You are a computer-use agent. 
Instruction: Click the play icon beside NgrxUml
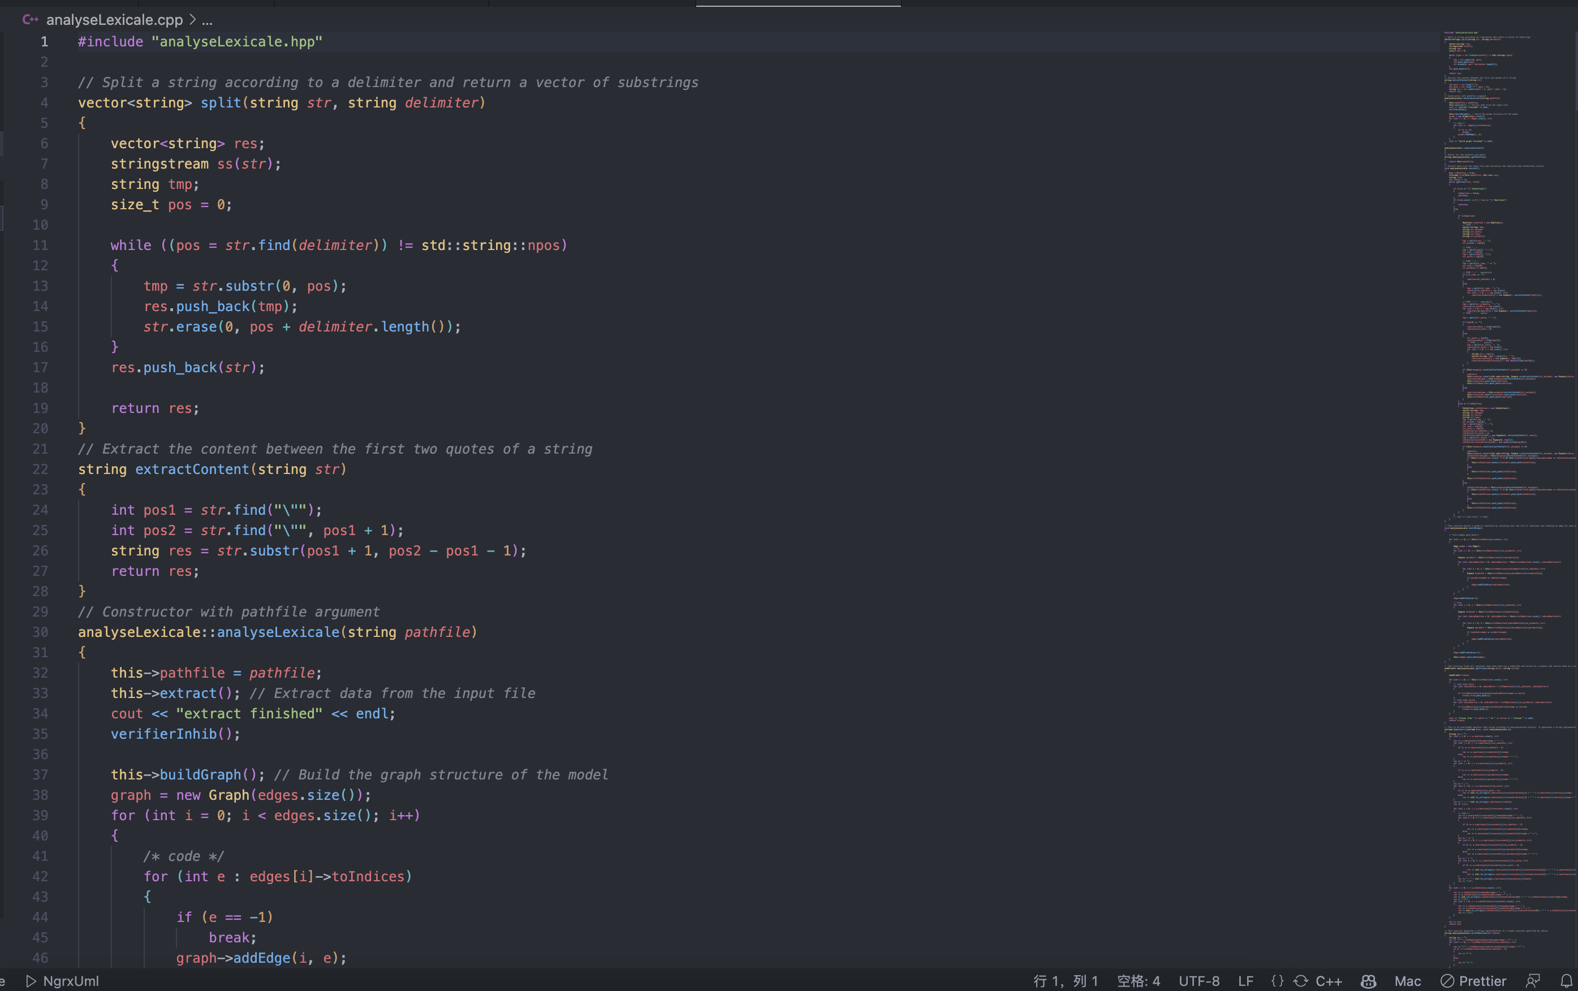(x=31, y=980)
